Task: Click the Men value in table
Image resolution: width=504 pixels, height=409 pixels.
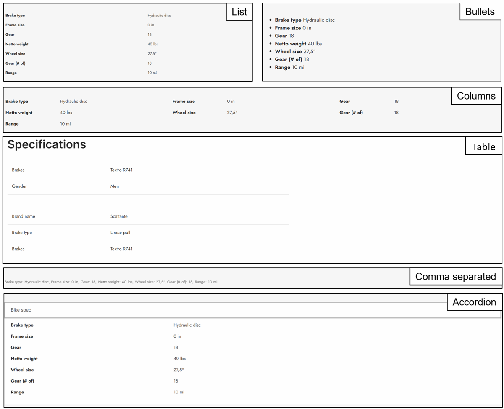Action: click(115, 186)
